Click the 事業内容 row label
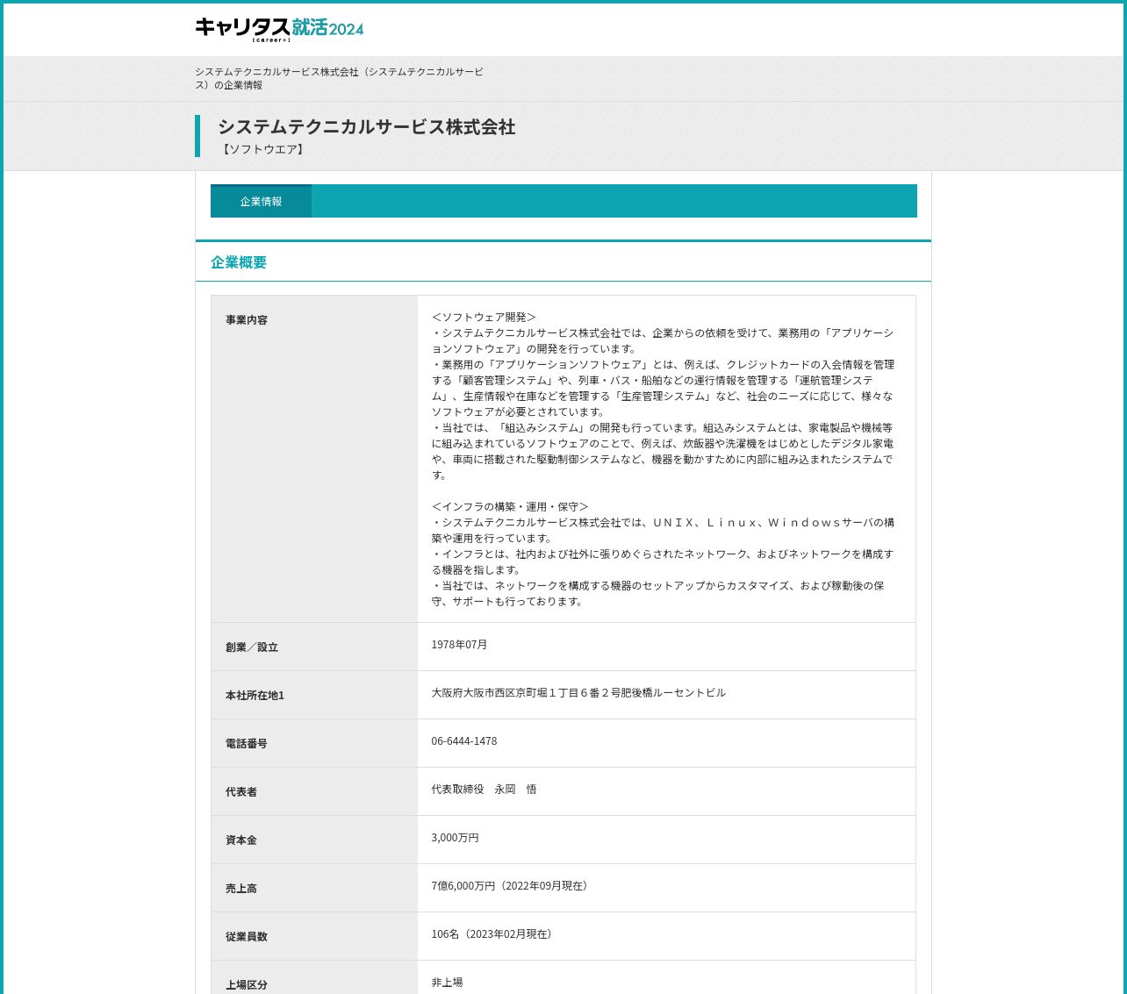The width and height of the screenshot is (1127, 994). (x=247, y=320)
